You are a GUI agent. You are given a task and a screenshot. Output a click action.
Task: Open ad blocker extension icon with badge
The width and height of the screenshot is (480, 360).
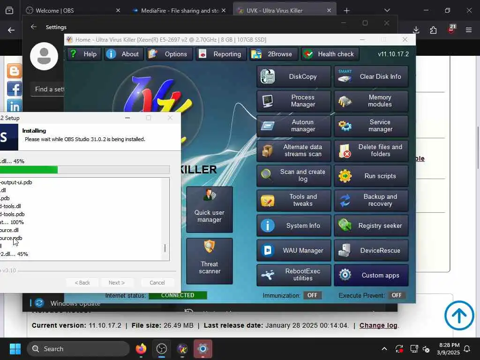[451, 30]
